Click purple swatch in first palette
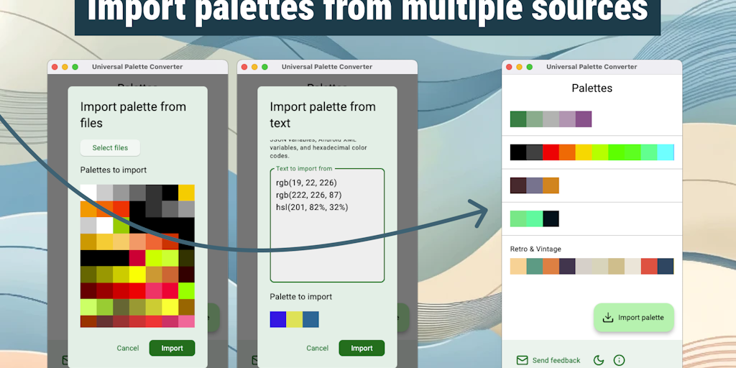 coord(584,119)
